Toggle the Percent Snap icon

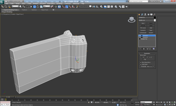point(70,7)
